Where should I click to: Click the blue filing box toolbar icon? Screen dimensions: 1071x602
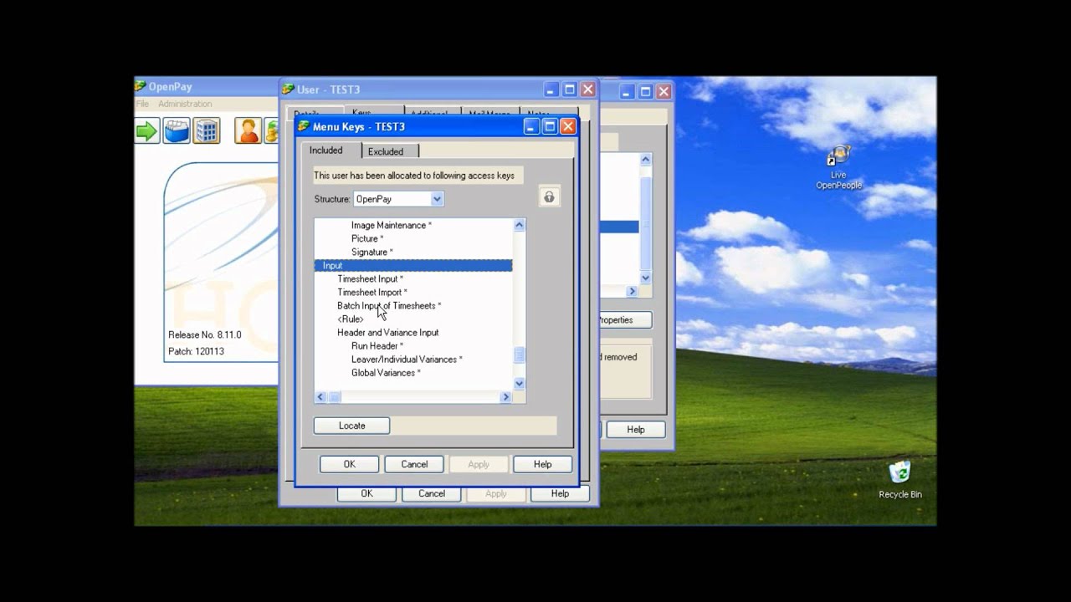[x=177, y=131]
